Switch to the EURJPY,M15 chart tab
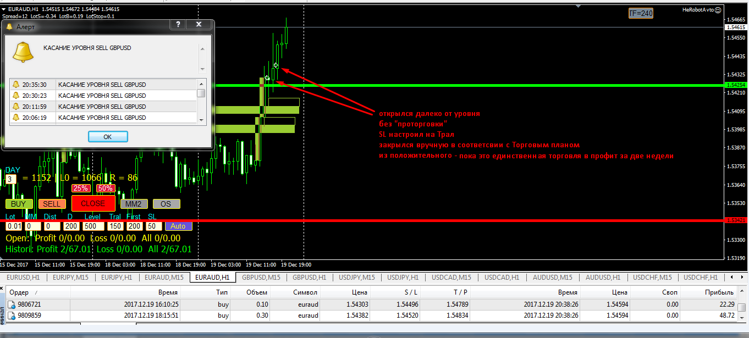The image size is (749, 338). pos(69,277)
